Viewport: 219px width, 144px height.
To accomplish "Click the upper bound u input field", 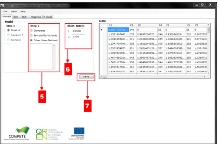I will 79,37.
